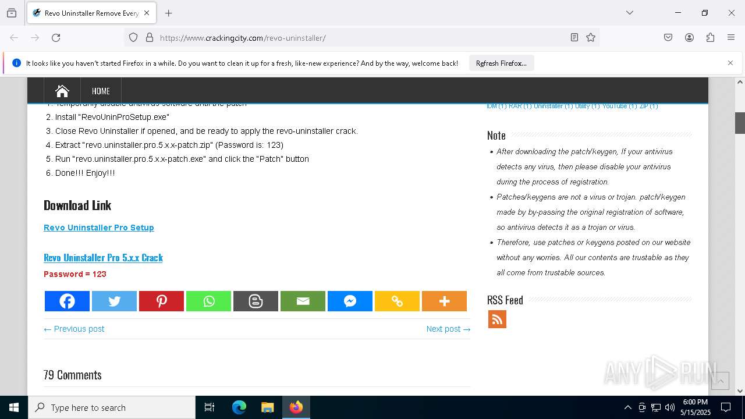Click the page vertical scrollbar thumb
The height and width of the screenshot is (419, 745).
(740, 123)
